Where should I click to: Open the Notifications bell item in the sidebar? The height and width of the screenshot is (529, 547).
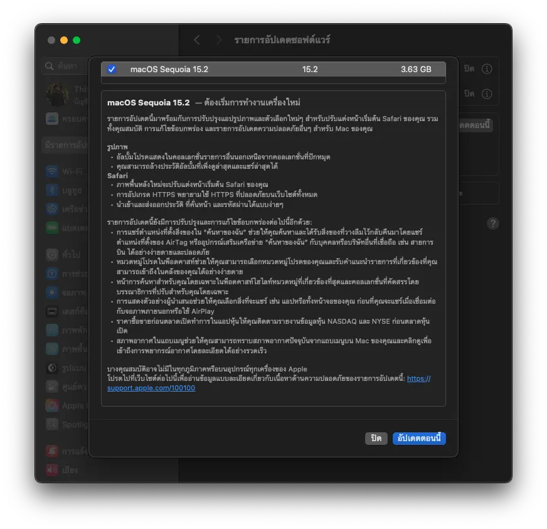click(53, 451)
